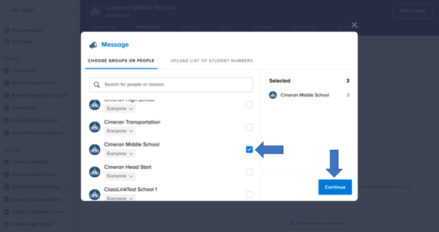Image resolution: width=439 pixels, height=232 pixels.
Task: Open David Coolington School in the sidebar
Action: click(x=38, y=212)
